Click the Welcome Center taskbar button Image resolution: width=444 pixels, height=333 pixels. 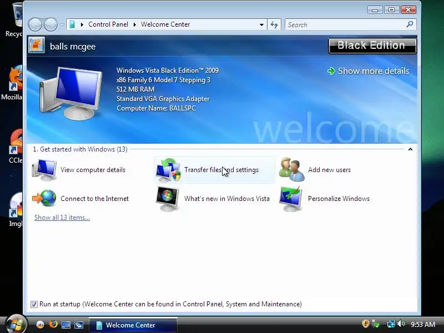133,325
